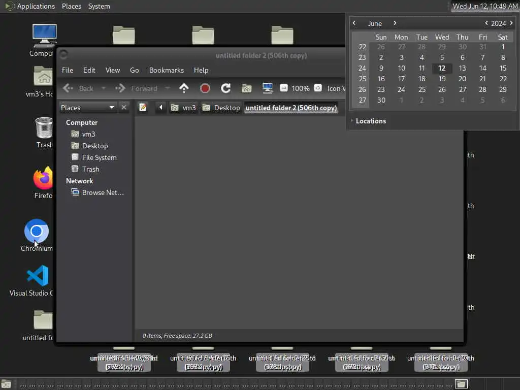The image size is (520, 390).
Task: Open the Home folder toolbar icon
Action: (x=247, y=88)
